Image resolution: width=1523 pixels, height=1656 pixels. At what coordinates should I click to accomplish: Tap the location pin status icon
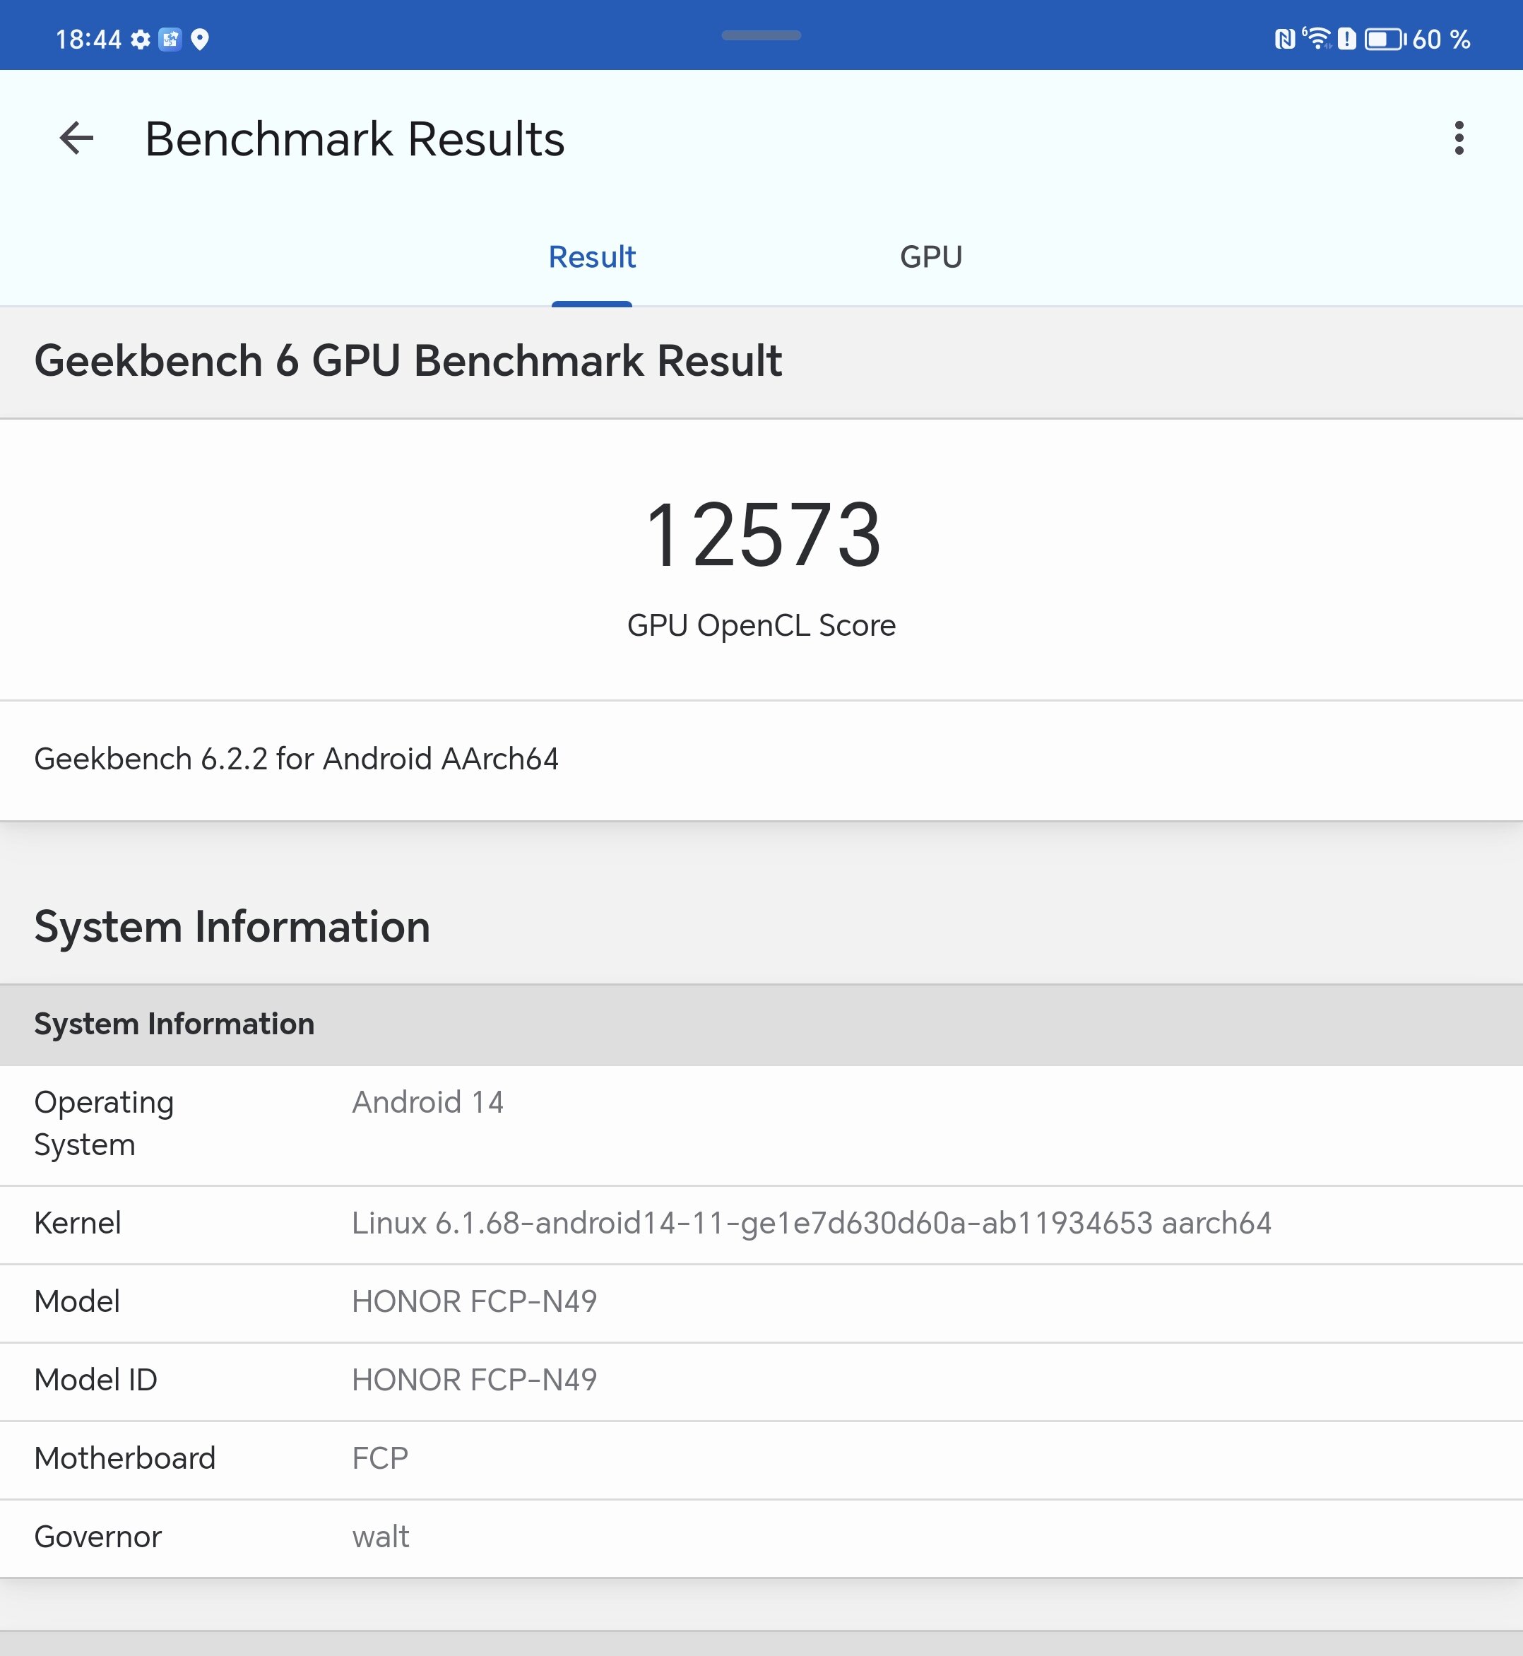tap(199, 40)
